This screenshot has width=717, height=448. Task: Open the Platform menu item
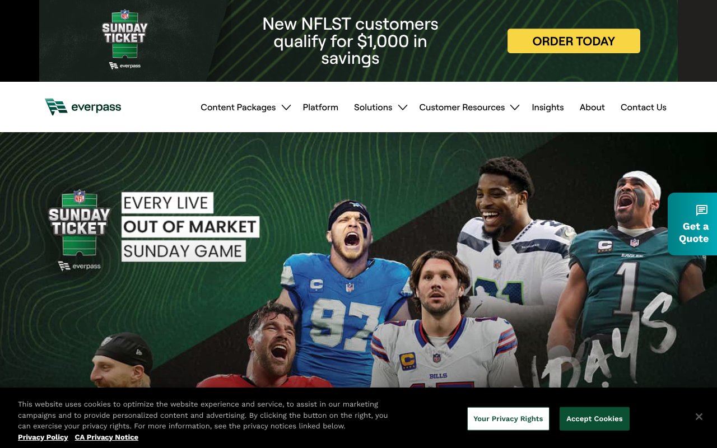coord(320,108)
